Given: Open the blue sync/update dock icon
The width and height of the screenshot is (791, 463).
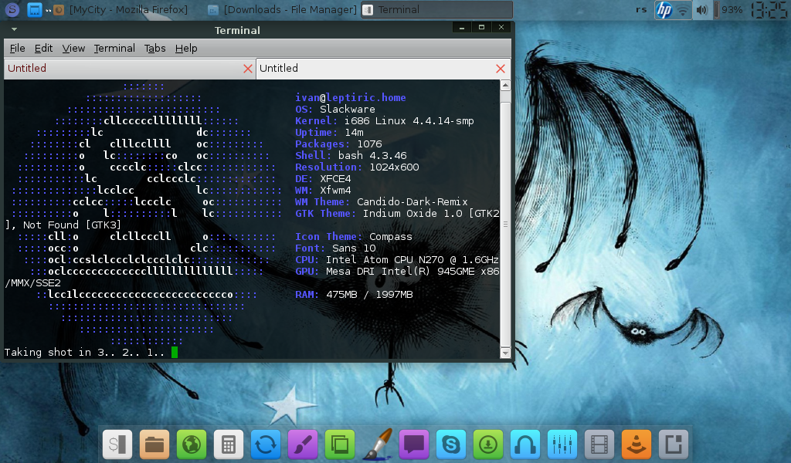Looking at the screenshot, I should [x=266, y=444].
